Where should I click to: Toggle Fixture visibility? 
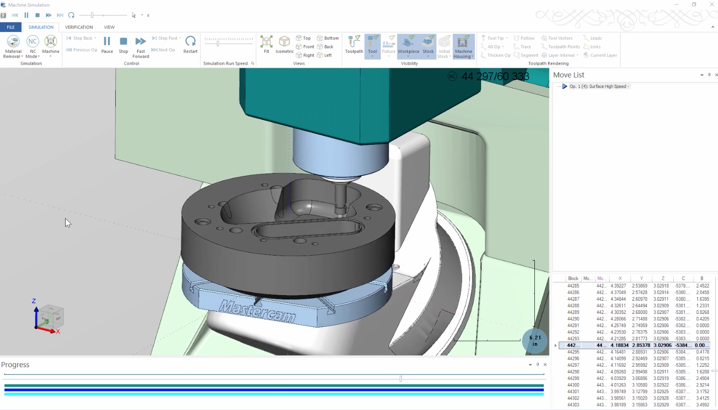click(389, 46)
